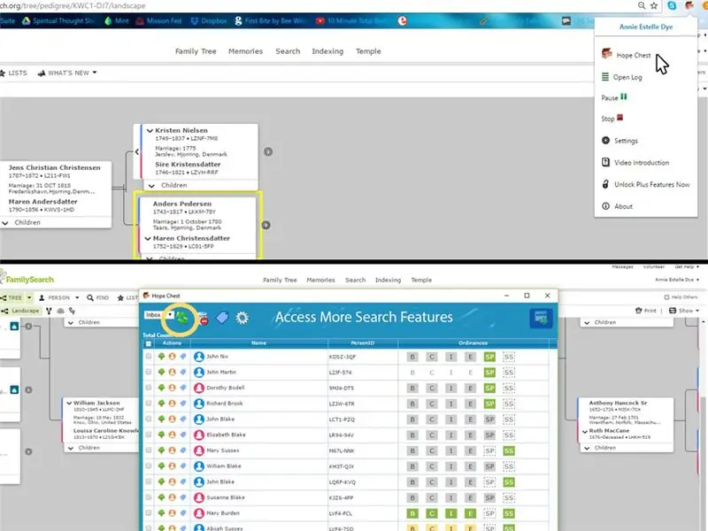This screenshot has width=708, height=531.
Task: Click the tag icon in Dorothy Bodell row
Action: [183, 388]
